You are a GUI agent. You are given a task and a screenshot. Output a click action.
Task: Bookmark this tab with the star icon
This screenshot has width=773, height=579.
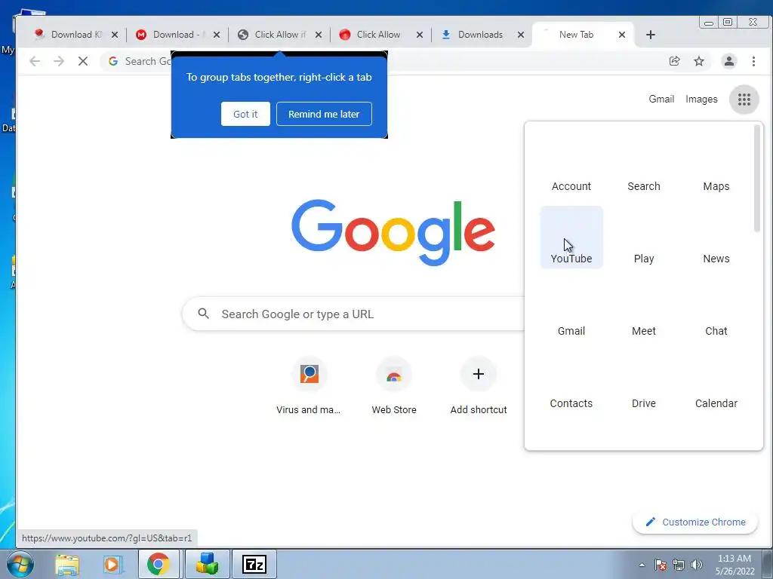click(x=699, y=61)
